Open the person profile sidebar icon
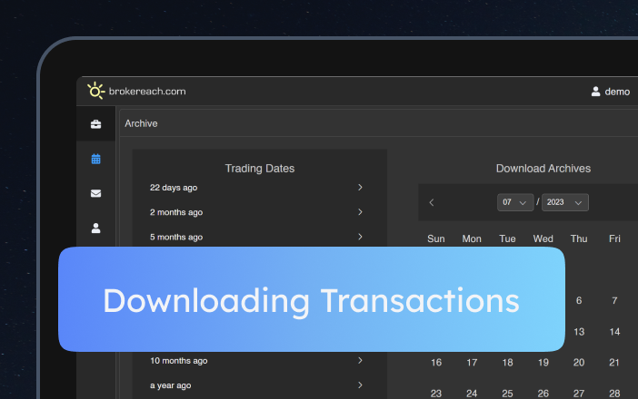This screenshot has height=399, width=638. pos(96,228)
